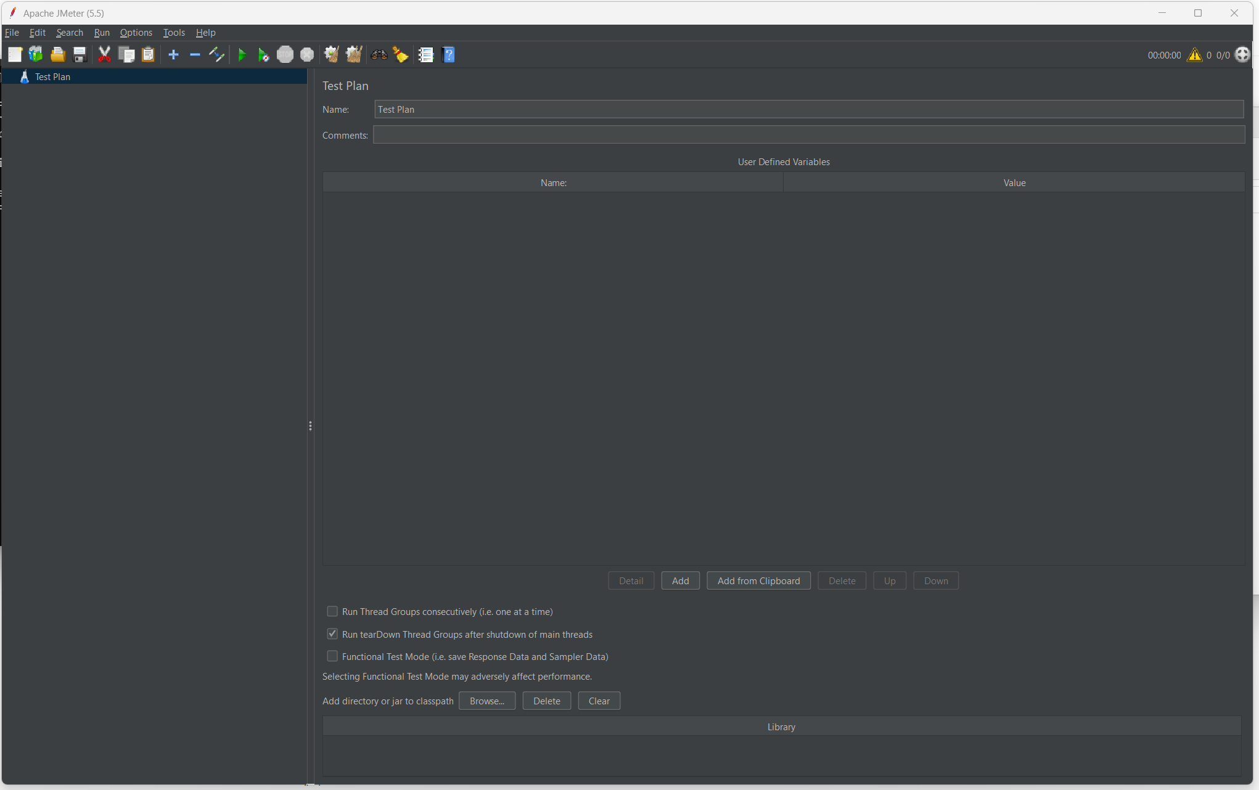This screenshot has width=1259, height=790.
Task: Click Add from Clipboard button
Action: tap(759, 580)
